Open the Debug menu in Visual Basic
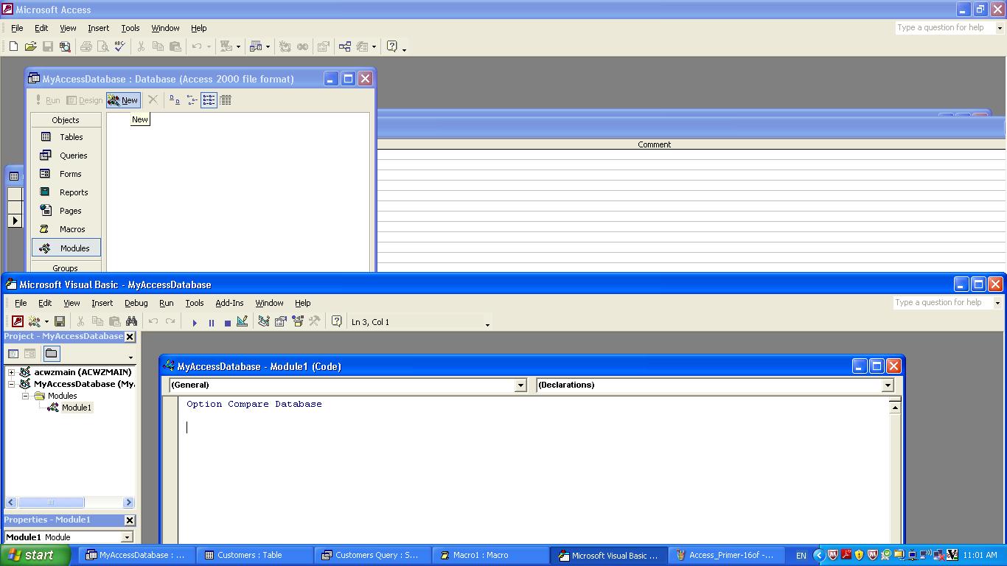 pyautogui.click(x=136, y=303)
